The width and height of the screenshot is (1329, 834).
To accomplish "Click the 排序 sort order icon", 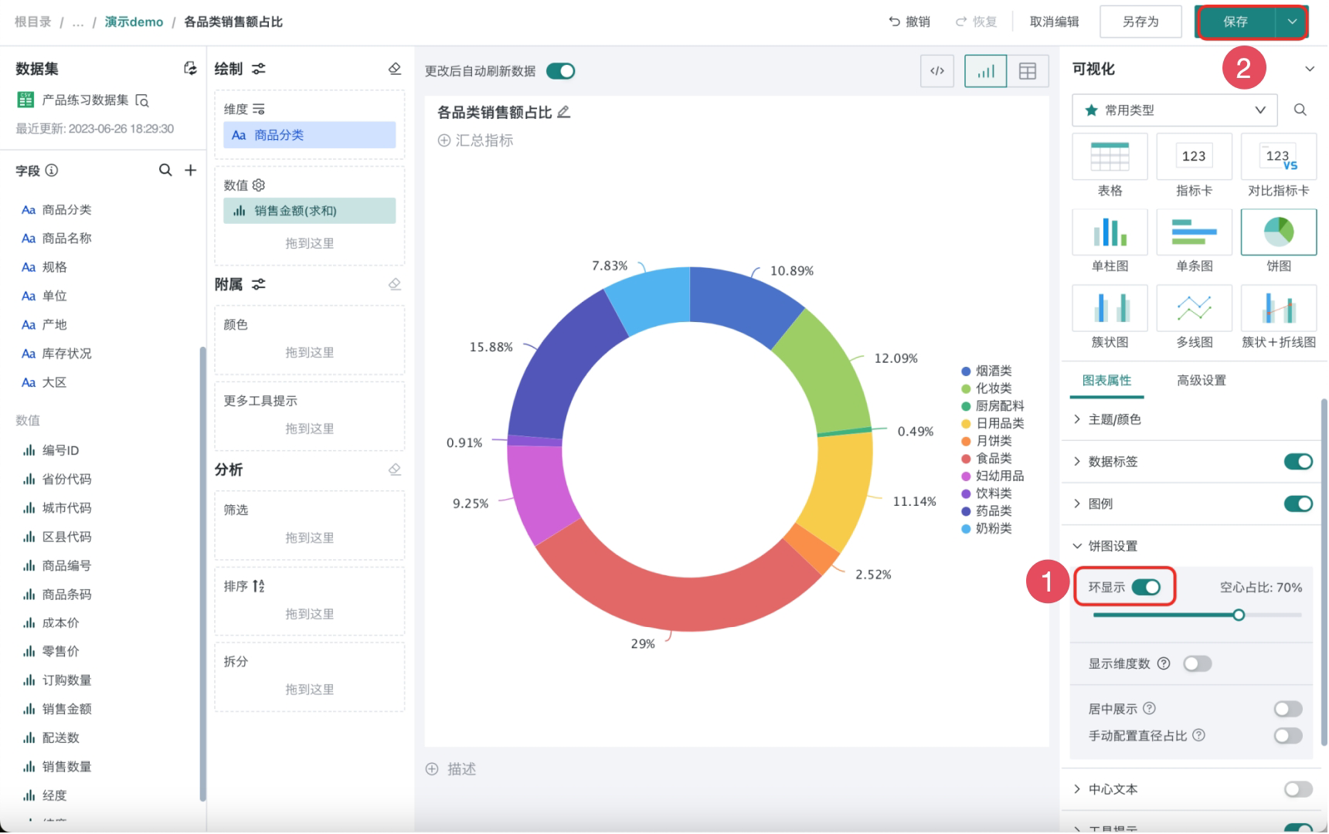I will coord(259,586).
